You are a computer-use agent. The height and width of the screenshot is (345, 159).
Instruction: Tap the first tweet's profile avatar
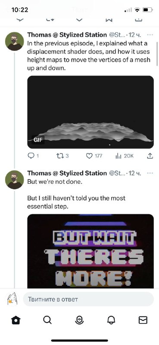[15, 41]
